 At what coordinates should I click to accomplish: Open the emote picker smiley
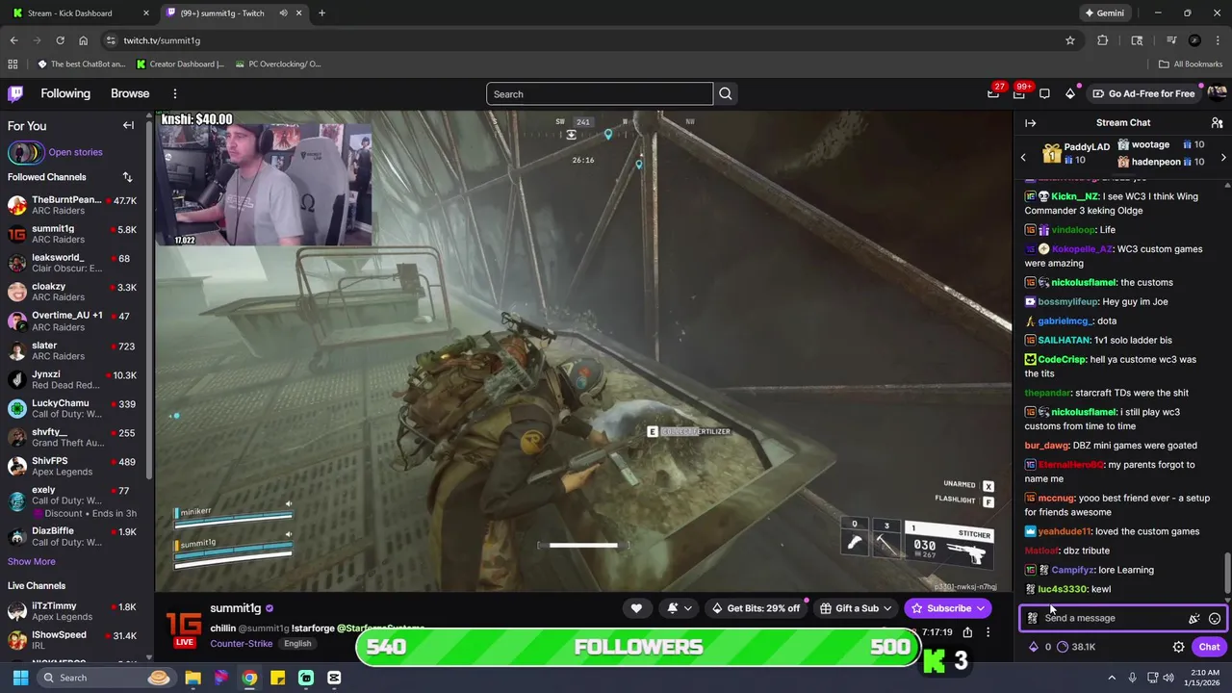point(1215,619)
